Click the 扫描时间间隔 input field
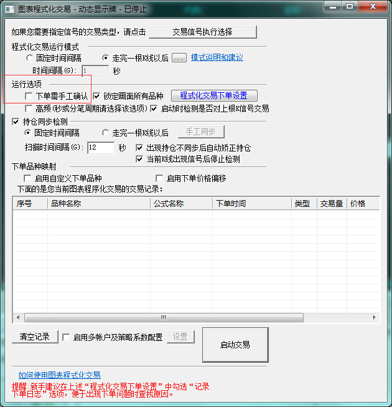This screenshot has height=407, width=392. tap(101, 148)
